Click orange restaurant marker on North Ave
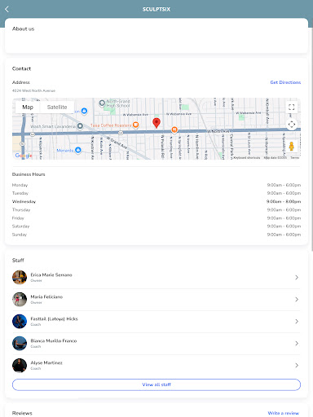This screenshot has width=313, height=417. click(x=174, y=130)
